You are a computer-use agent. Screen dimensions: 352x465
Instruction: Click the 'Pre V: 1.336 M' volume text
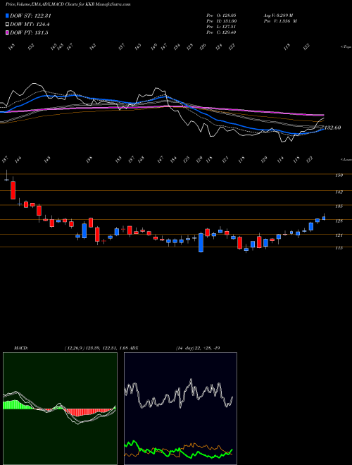point(279,21)
